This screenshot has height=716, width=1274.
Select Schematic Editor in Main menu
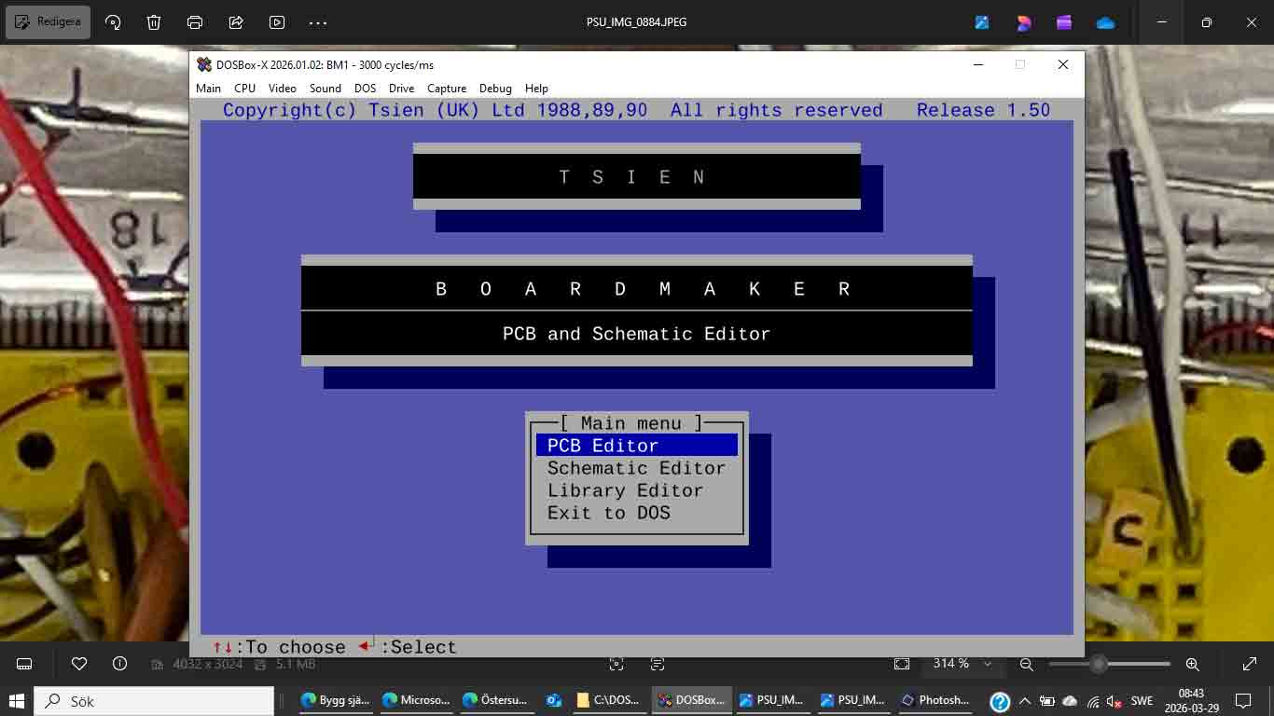pos(636,468)
